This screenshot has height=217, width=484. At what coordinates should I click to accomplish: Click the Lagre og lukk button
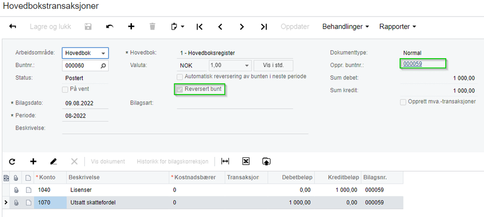tap(50, 27)
